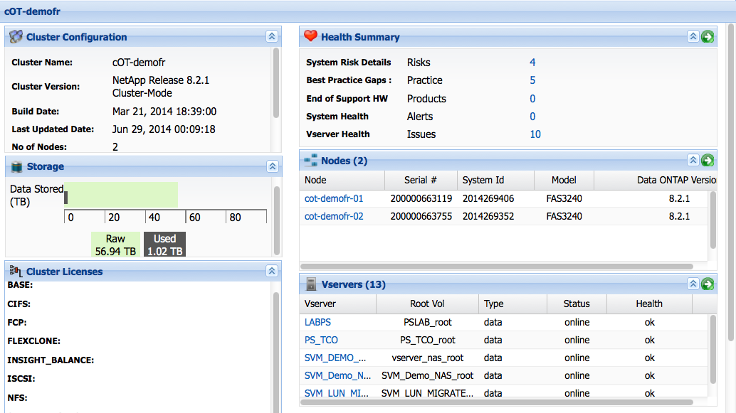Click the Cluster Licenses panel icon
Viewport: 736px width, 413px height.
pyautogui.click(x=16, y=272)
